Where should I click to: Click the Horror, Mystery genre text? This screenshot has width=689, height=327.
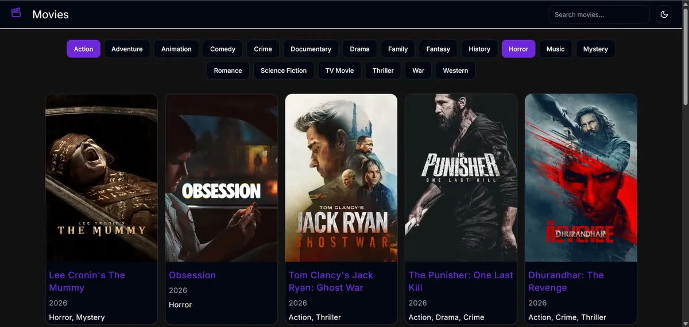(x=77, y=317)
